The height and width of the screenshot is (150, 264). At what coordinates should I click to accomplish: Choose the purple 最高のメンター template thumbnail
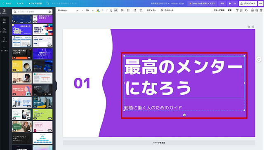pos(42,19)
